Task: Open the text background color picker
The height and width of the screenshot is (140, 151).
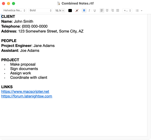Action: (77, 11)
